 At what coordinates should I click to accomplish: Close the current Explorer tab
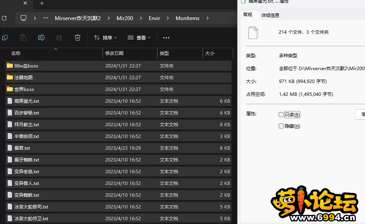(25, 3)
